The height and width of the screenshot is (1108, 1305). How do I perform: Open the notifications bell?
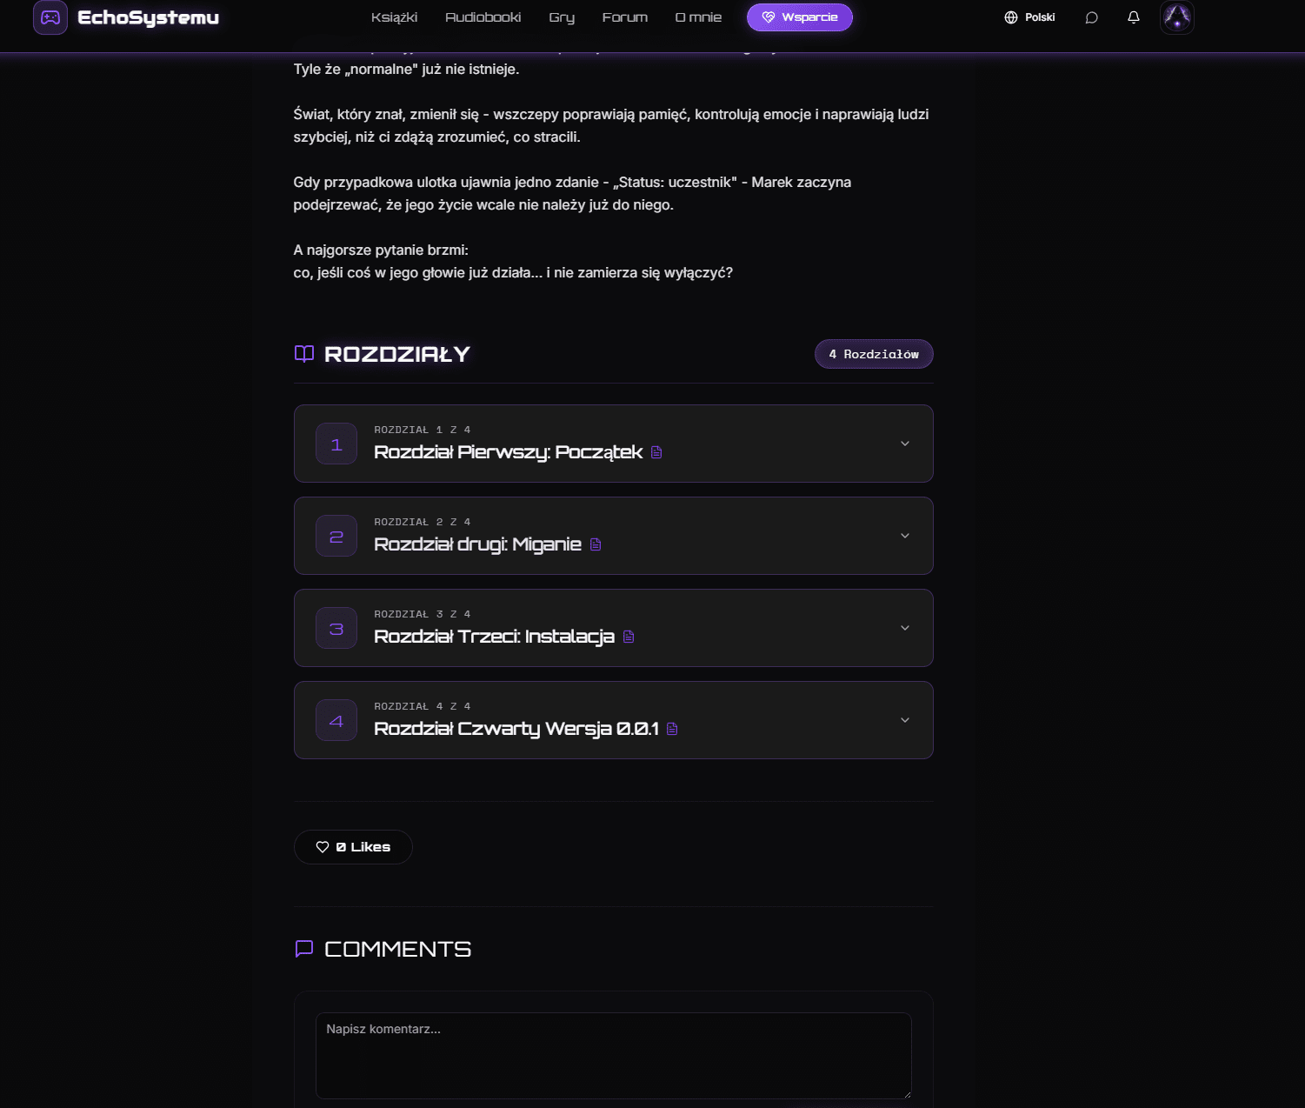pos(1133,17)
